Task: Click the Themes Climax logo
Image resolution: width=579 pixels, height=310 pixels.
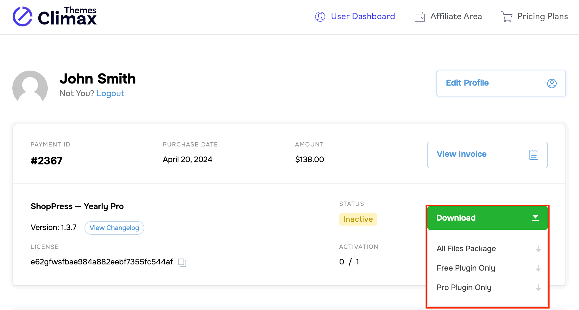Action: pyautogui.click(x=55, y=16)
